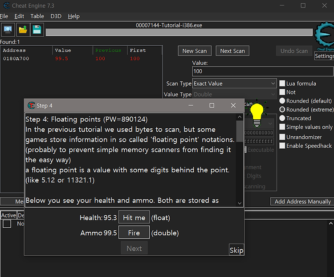Screen dimensions: 334x277
Task: Open a cheat table folder icon
Action: [x=23, y=29]
